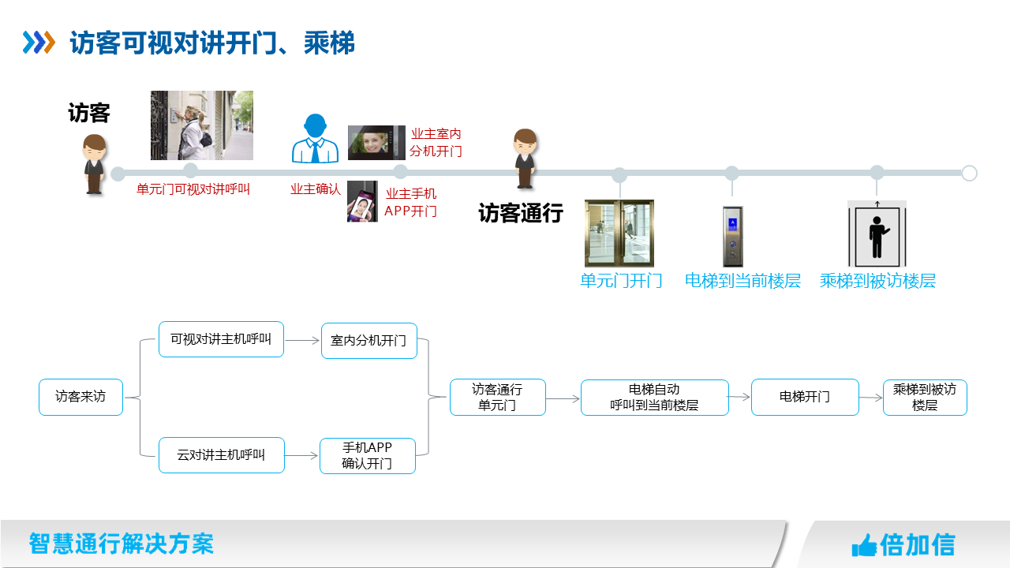Select the 电梯自动呼叫到当前楼层 box

click(654, 398)
